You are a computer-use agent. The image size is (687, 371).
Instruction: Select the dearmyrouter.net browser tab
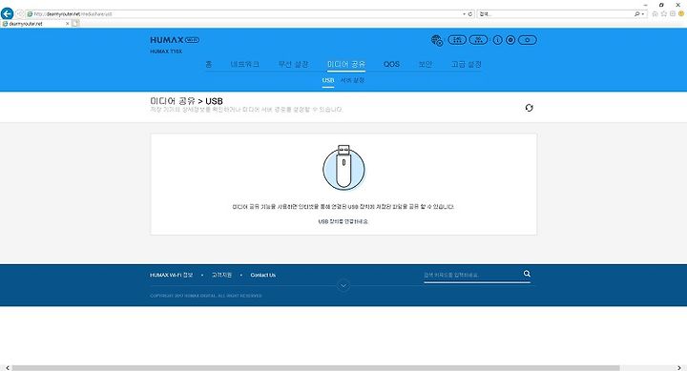(x=34, y=24)
